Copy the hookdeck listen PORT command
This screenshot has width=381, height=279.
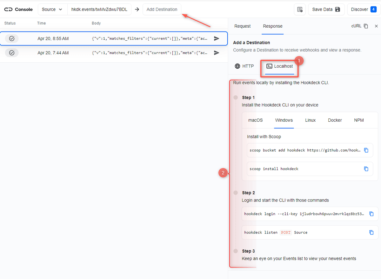coord(371,232)
